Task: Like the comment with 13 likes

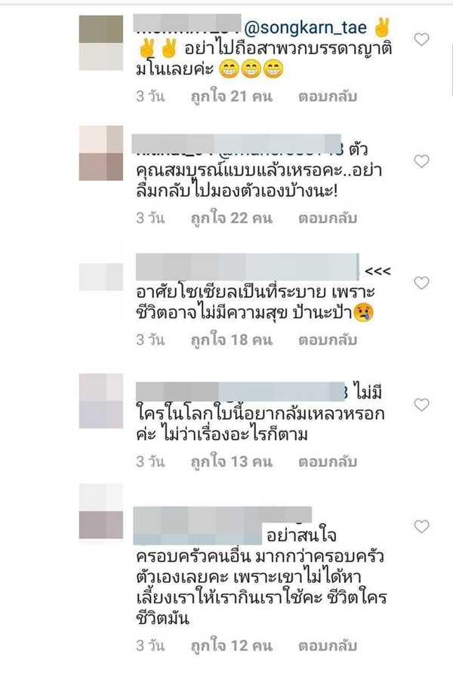Action: click(x=421, y=405)
